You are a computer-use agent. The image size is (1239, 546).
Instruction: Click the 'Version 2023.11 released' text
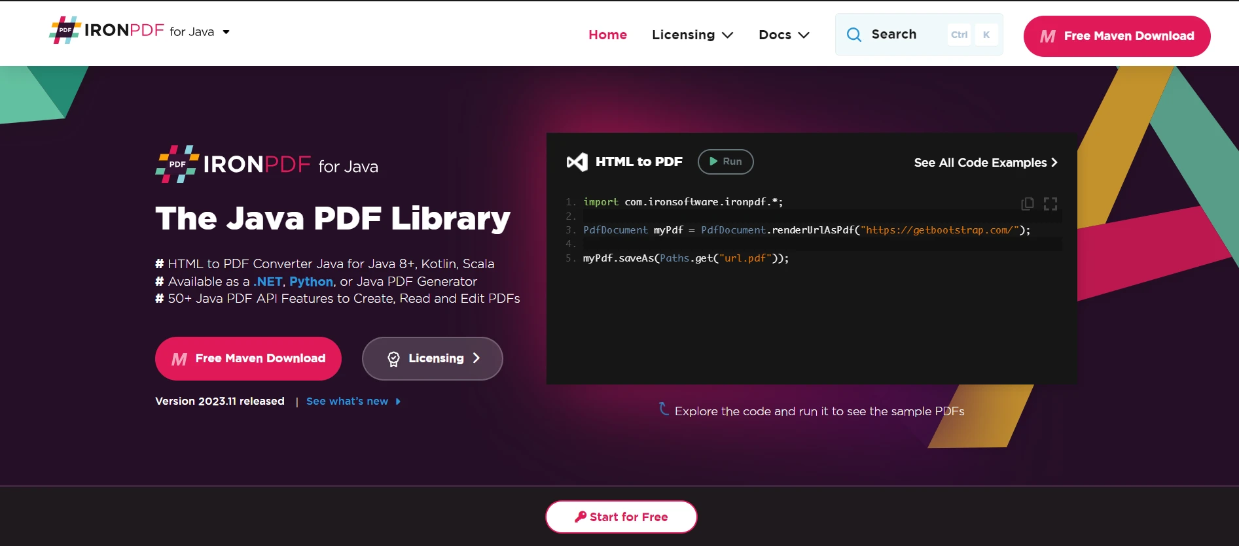pos(220,401)
